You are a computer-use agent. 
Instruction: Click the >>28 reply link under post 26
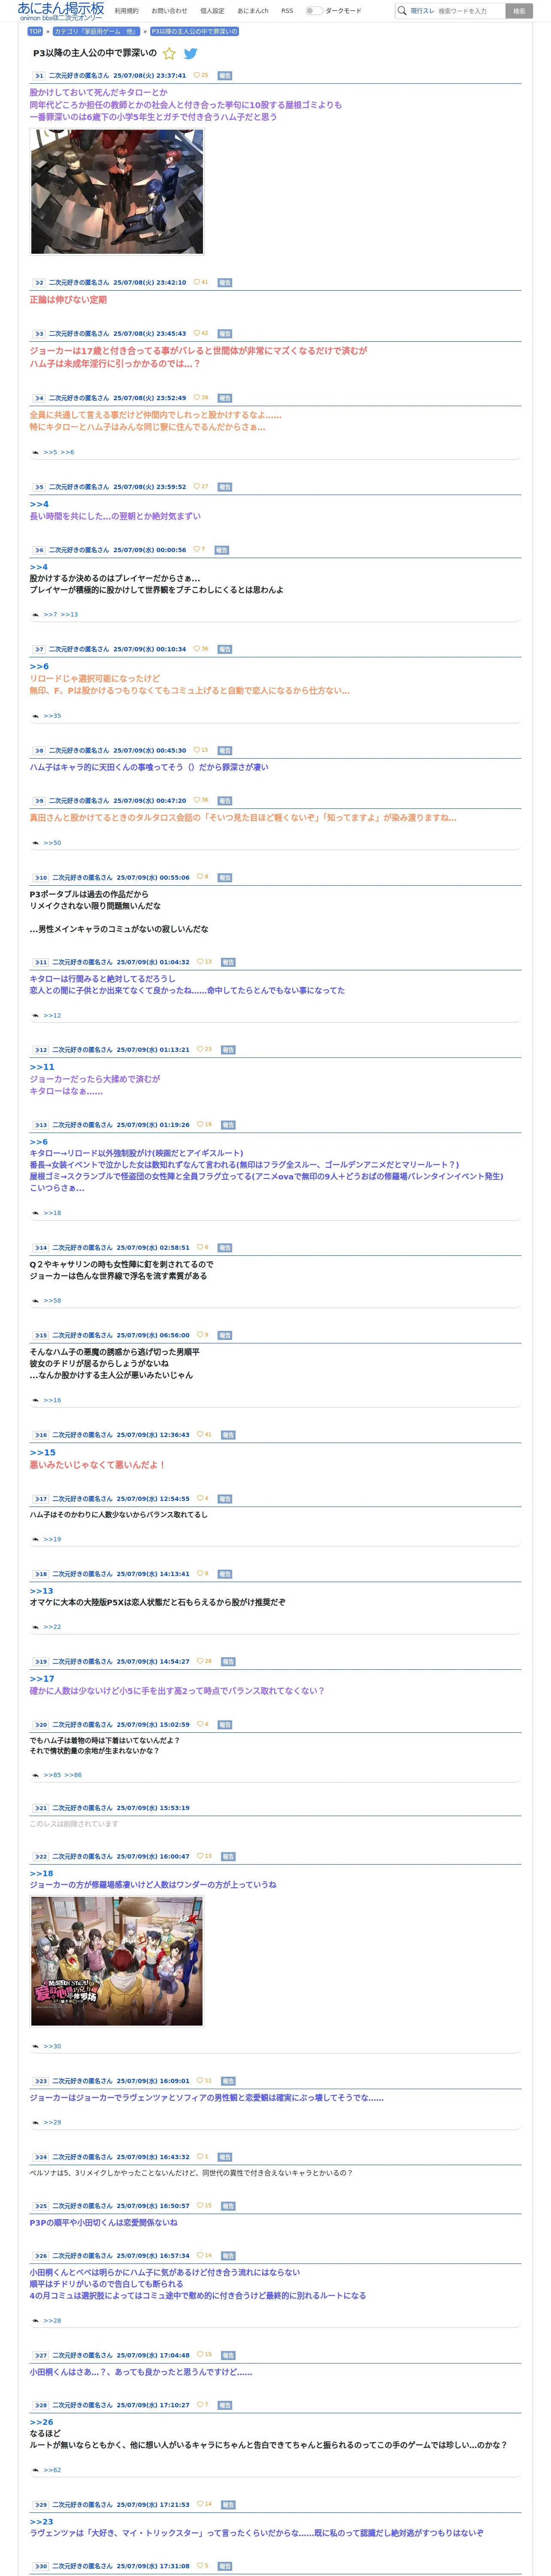52,2320
